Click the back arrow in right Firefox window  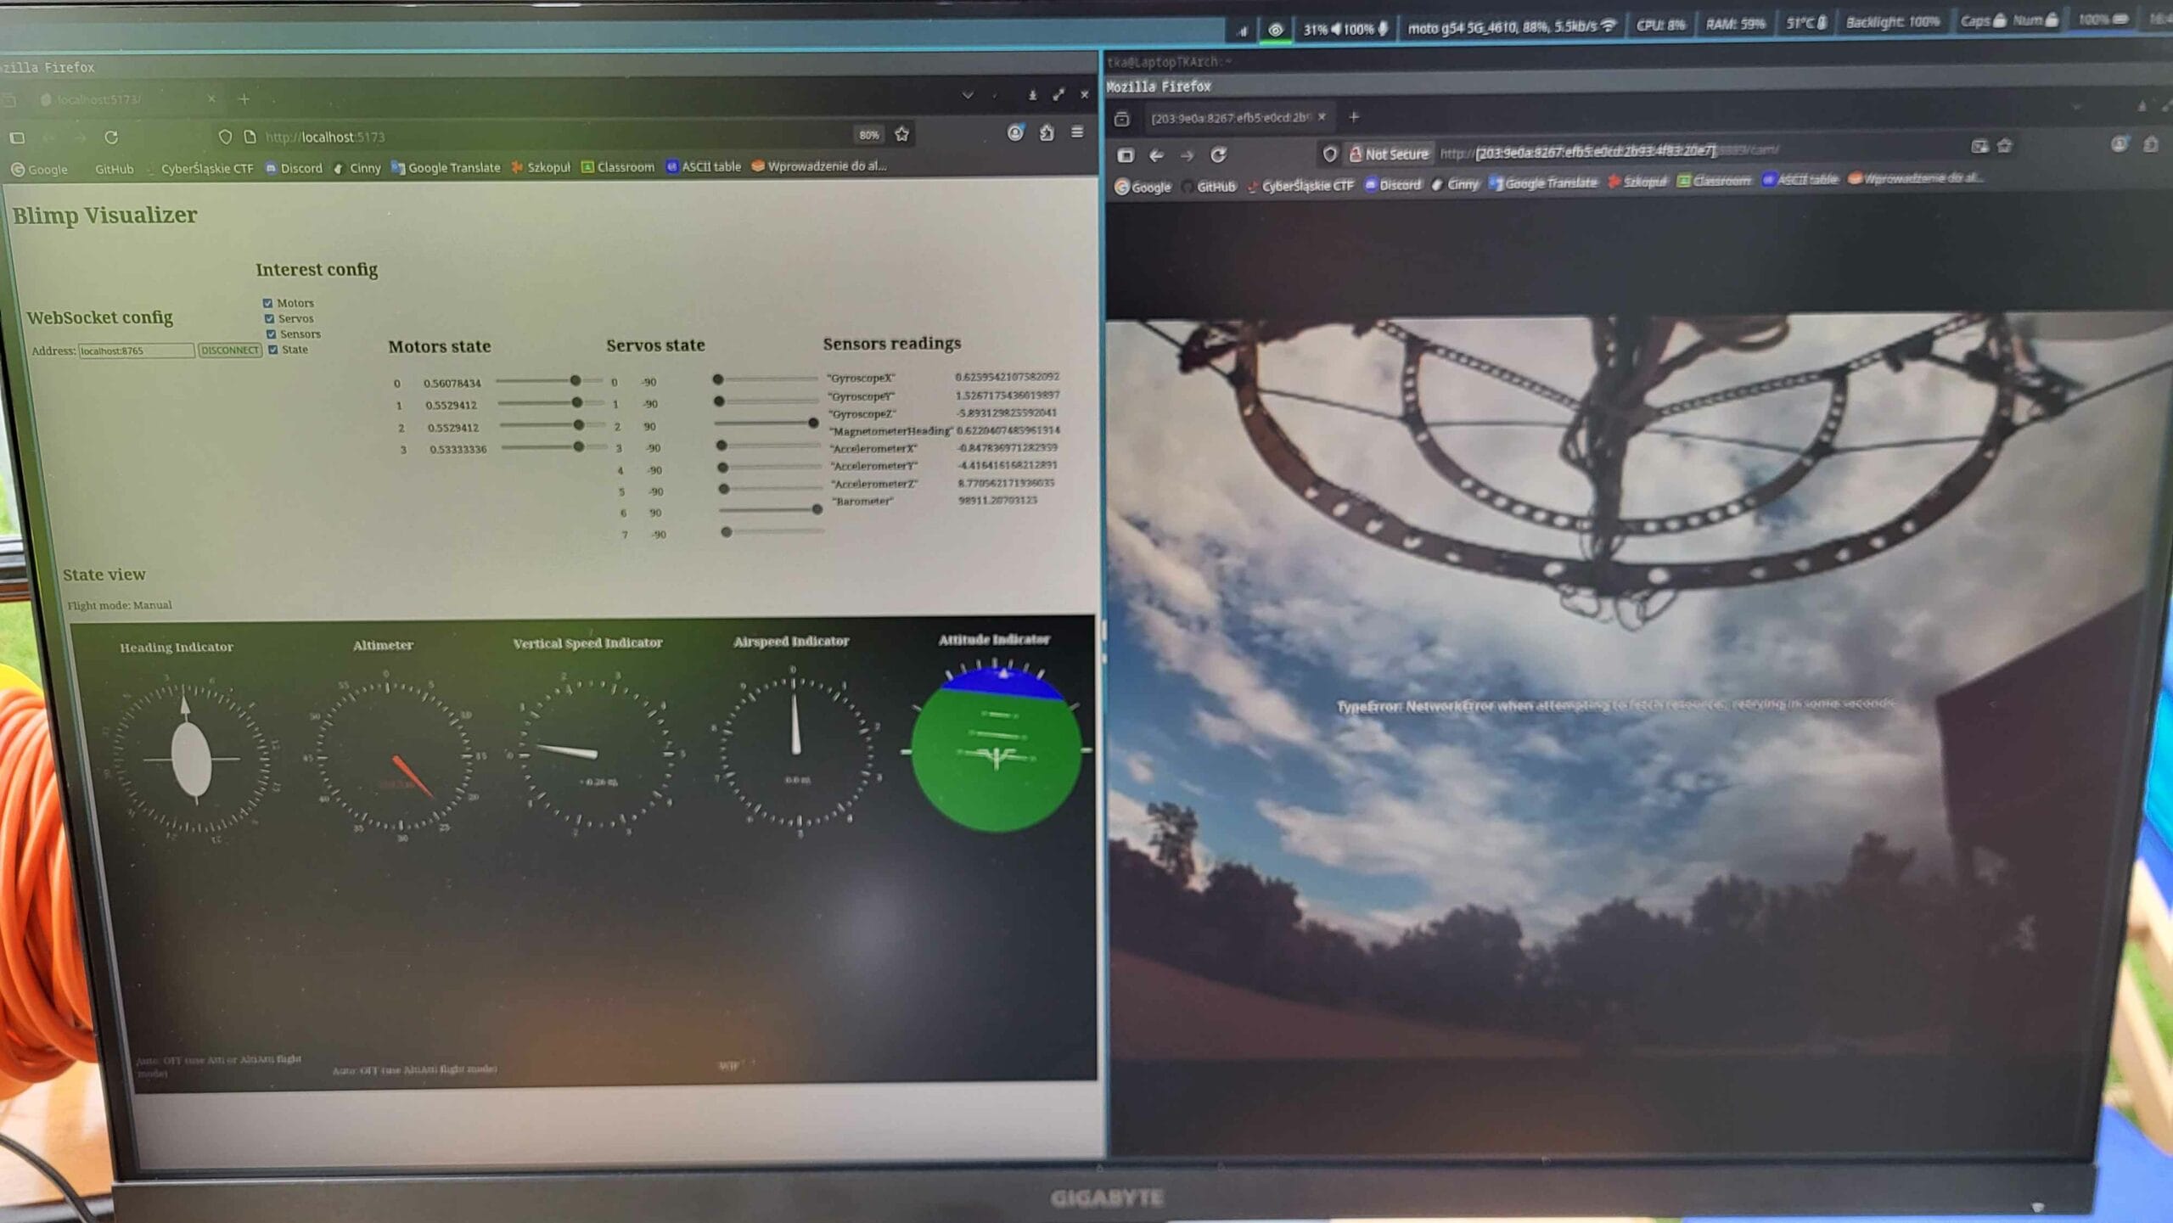point(1156,155)
